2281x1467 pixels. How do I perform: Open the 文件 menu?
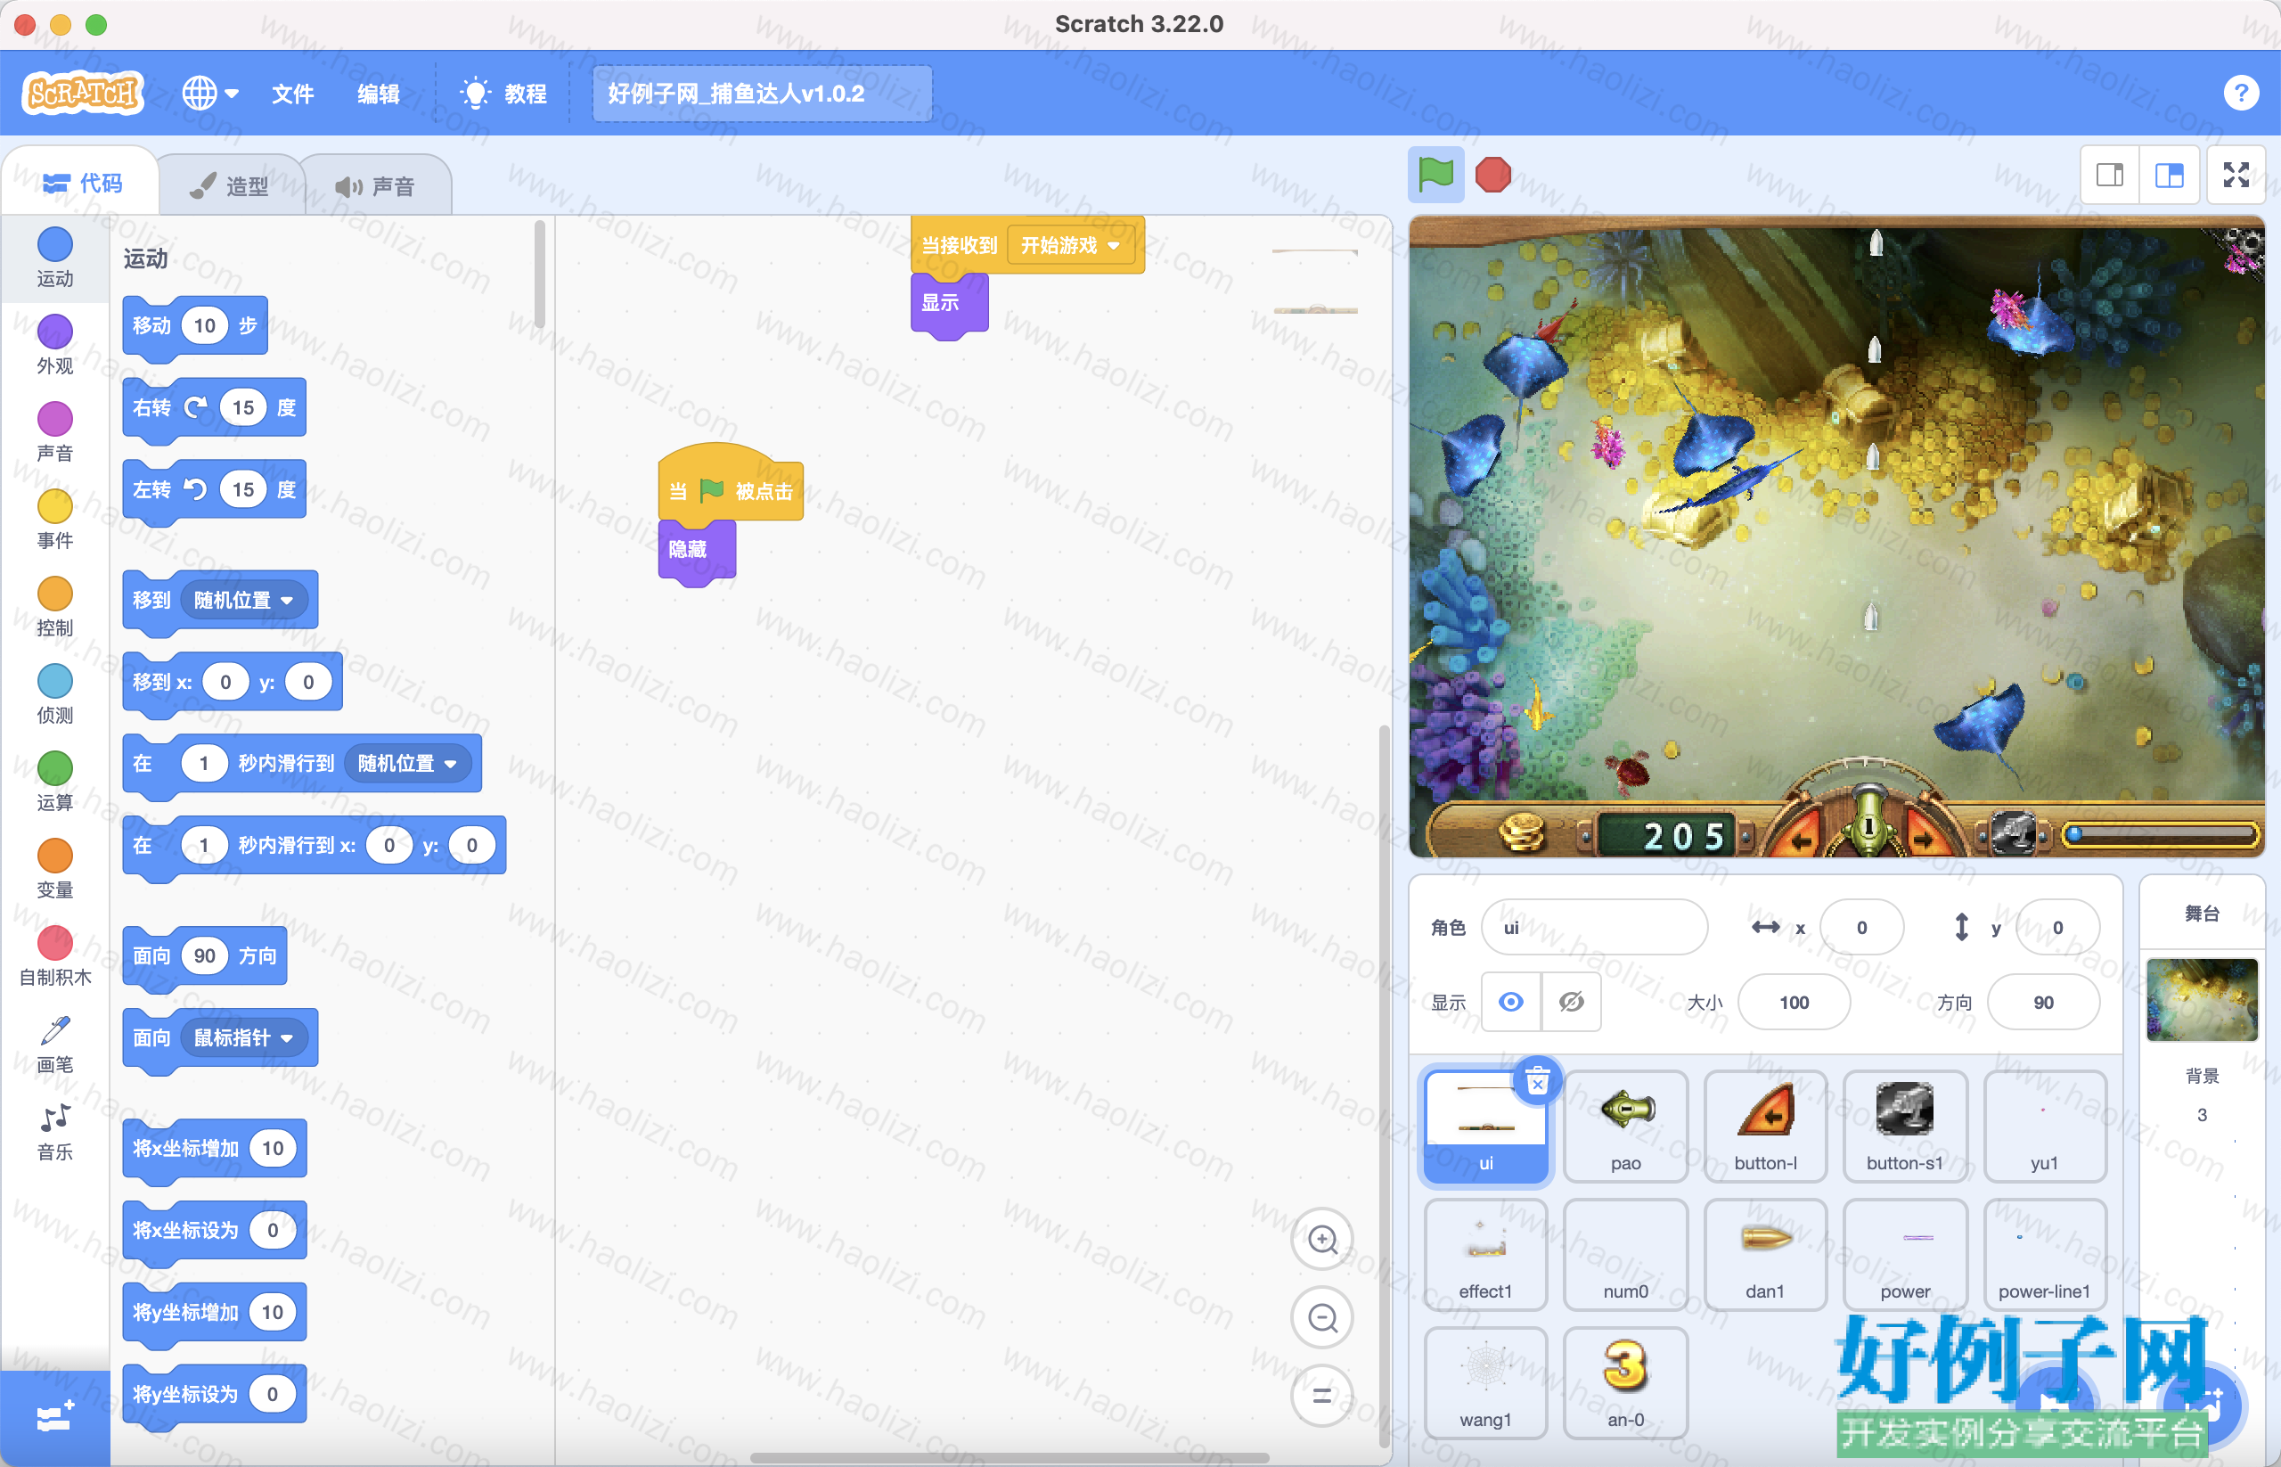pos(292,94)
